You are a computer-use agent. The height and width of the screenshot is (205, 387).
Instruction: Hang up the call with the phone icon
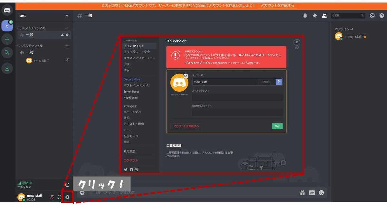coord(67,185)
